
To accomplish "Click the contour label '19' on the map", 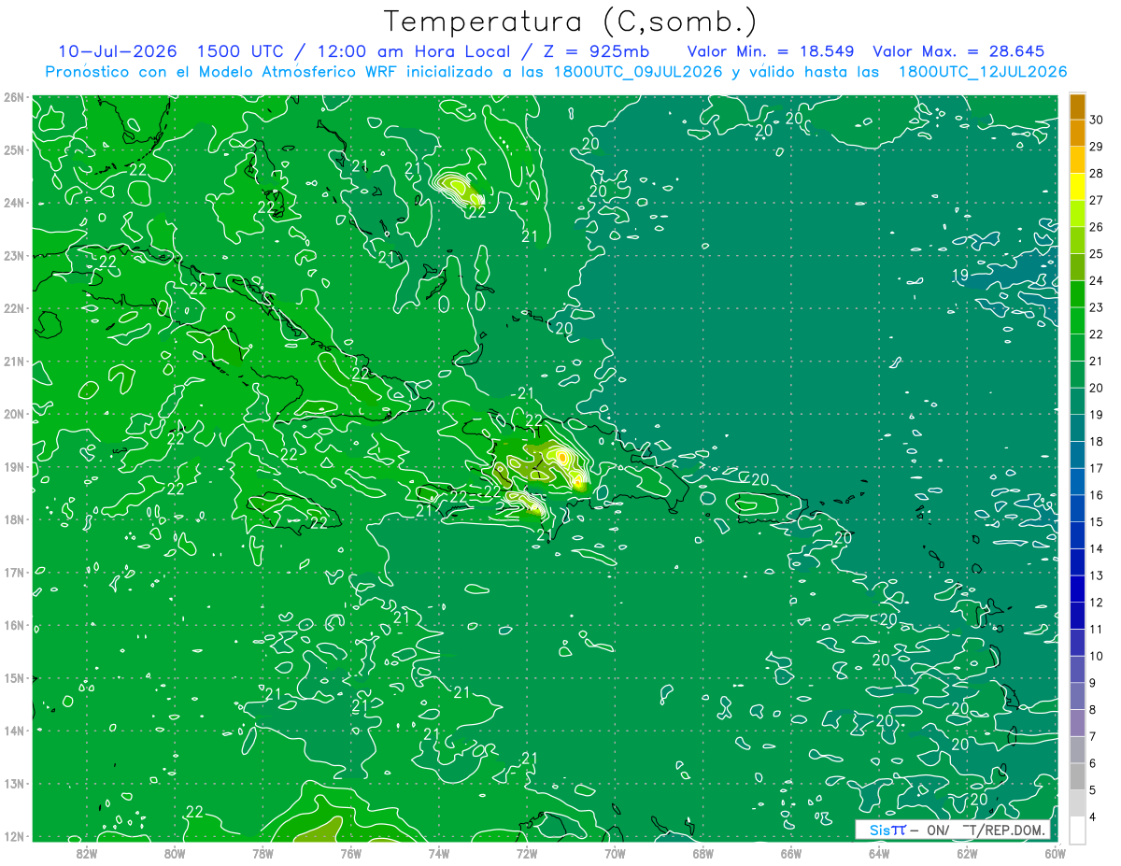I will point(959,275).
